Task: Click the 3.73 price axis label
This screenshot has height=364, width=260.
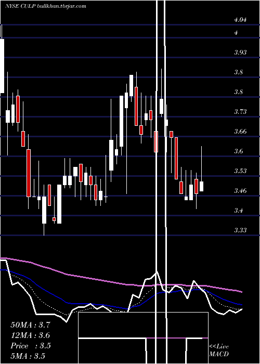Action: tap(240, 112)
